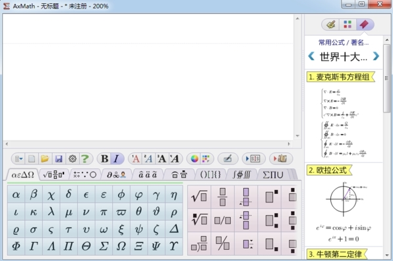Click in the formula editing area
The width and height of the screenshot is (393, 261).
pyautogui.click(x=148, y=77)
